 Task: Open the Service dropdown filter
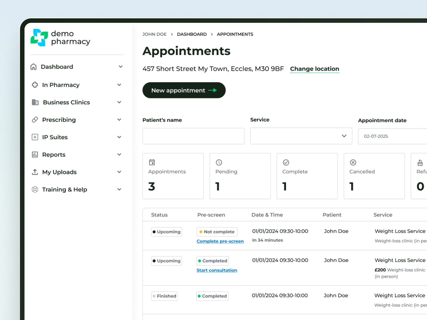(x=301, y=136)
